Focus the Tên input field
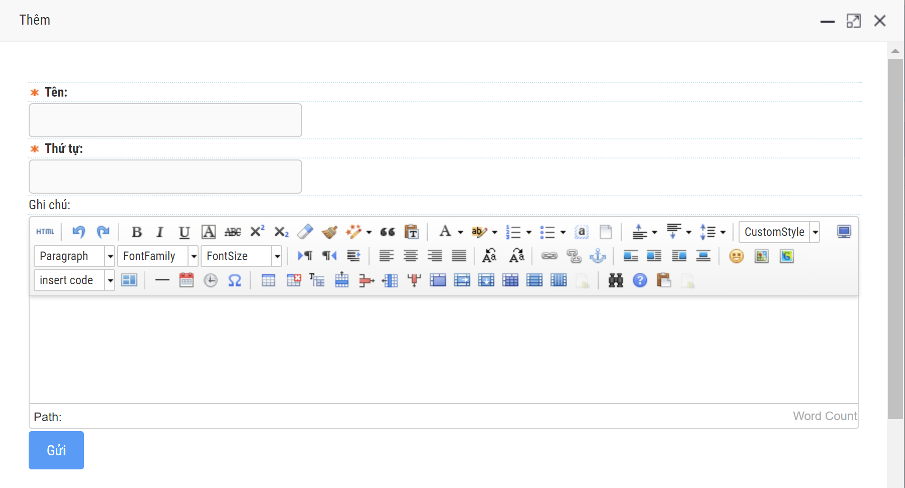 [165, 120]
